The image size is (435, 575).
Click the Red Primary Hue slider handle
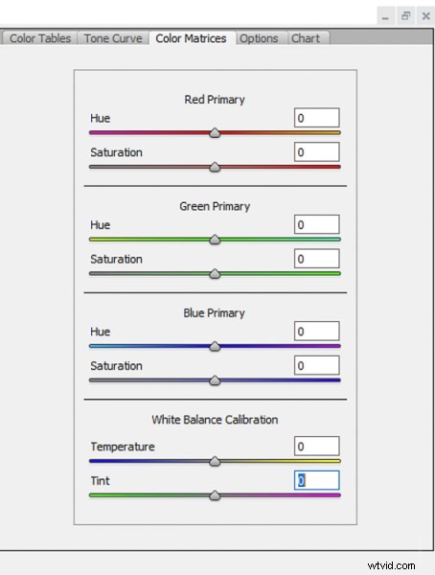[215, 133]
